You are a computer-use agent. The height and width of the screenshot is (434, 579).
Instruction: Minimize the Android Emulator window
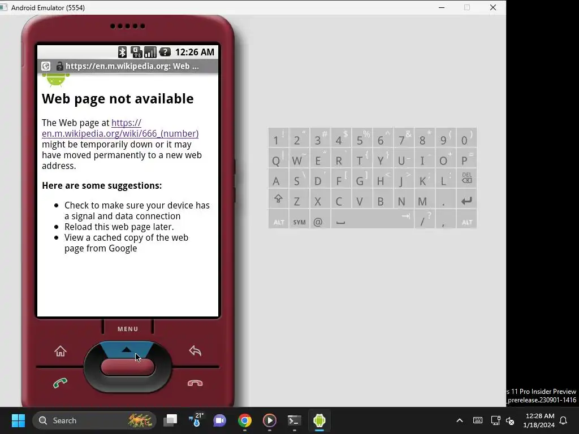(x=442, y=7)
